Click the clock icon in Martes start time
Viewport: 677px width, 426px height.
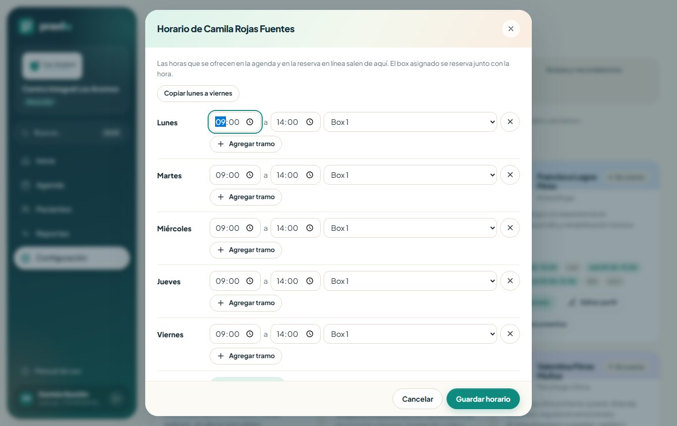click(x=250, y=175)
